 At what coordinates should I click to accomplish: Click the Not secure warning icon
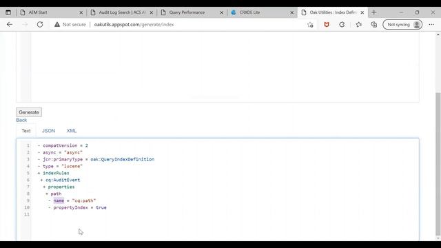57,25
